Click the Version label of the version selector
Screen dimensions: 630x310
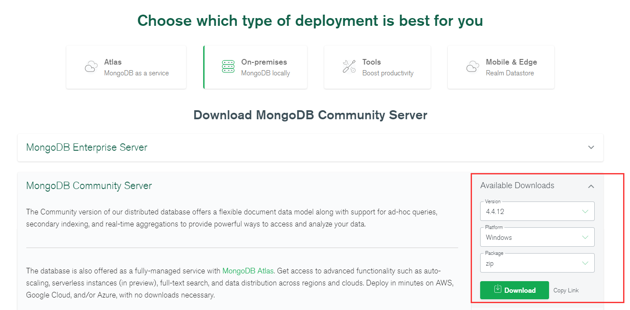493,201
